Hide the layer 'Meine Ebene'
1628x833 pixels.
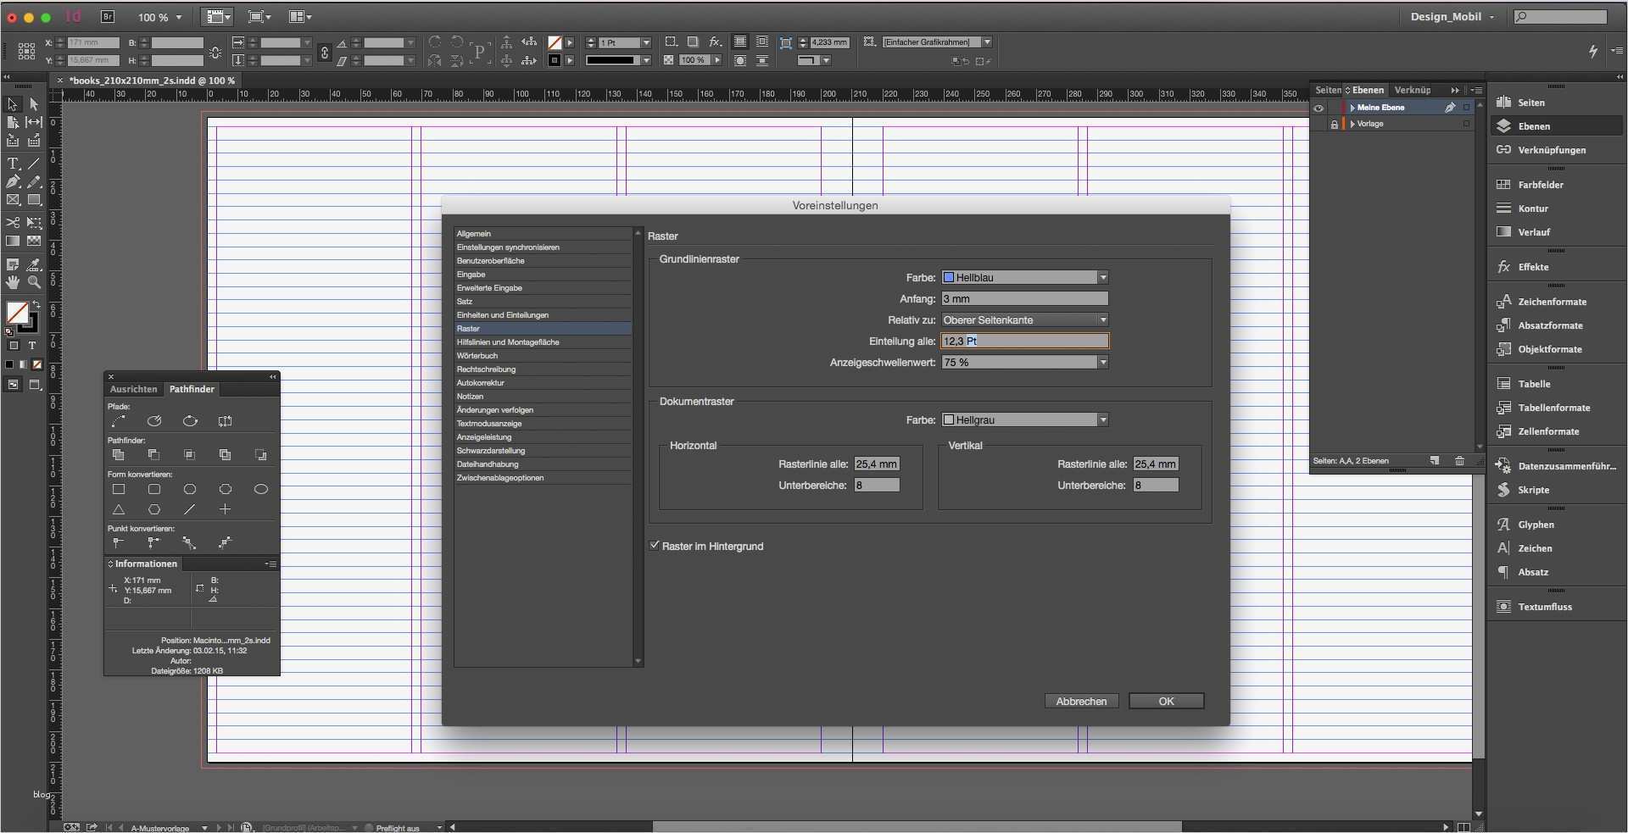click(x=1319, y=108)
